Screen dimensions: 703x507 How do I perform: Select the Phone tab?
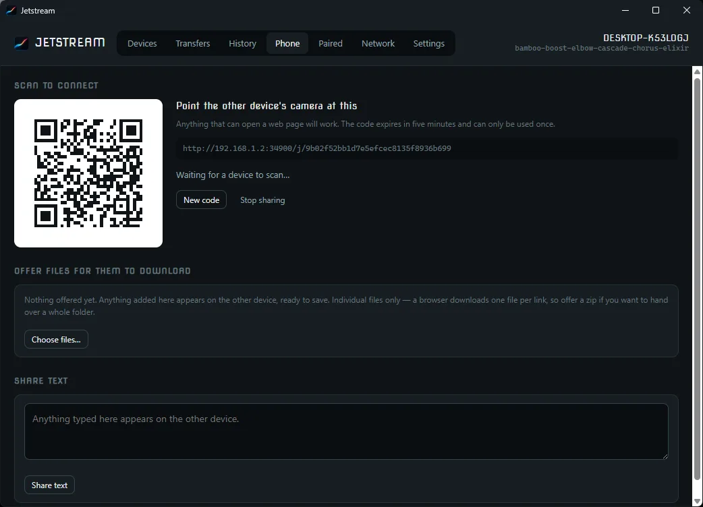click(287, 43)
